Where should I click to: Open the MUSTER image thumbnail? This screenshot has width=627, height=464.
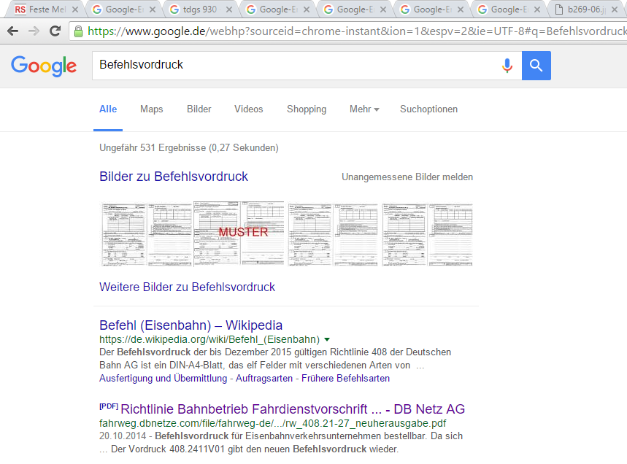pyautogui.click(x=239, y=233)
